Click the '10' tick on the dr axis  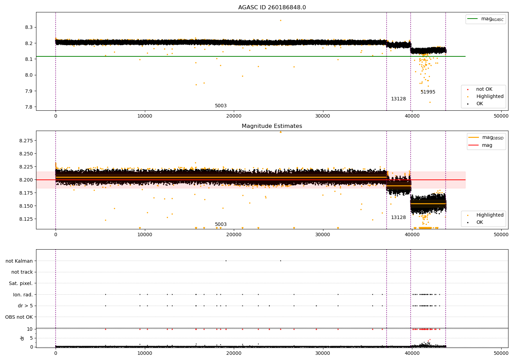coord(30,329)
